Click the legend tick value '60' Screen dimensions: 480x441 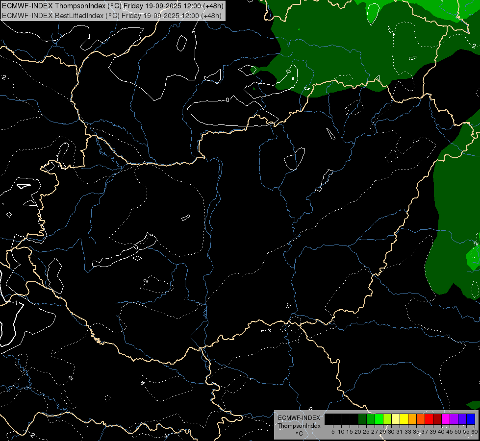(475, 432)
